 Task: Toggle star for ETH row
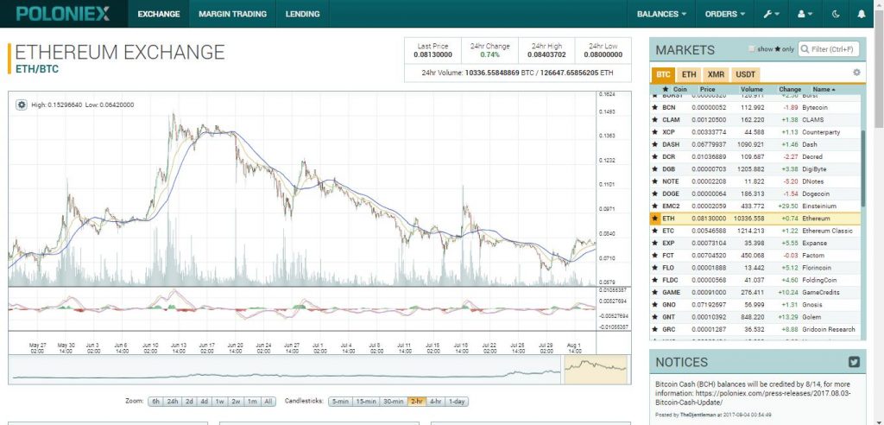tap(654, 219)
